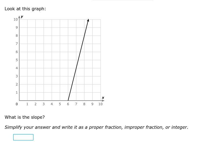The image size is (208, 142).
Task: Click the origin label 0
Action: [x=17, y=104]
